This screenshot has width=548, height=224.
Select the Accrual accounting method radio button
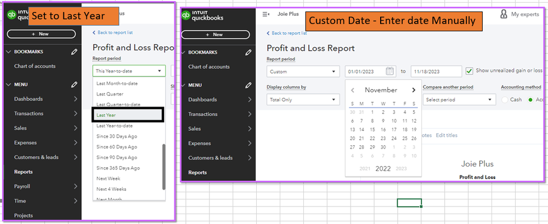530,100
